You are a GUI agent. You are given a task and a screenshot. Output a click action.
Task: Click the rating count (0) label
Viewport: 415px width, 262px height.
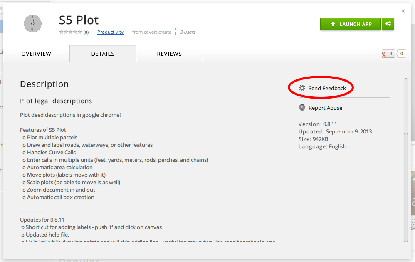point(86,32)
